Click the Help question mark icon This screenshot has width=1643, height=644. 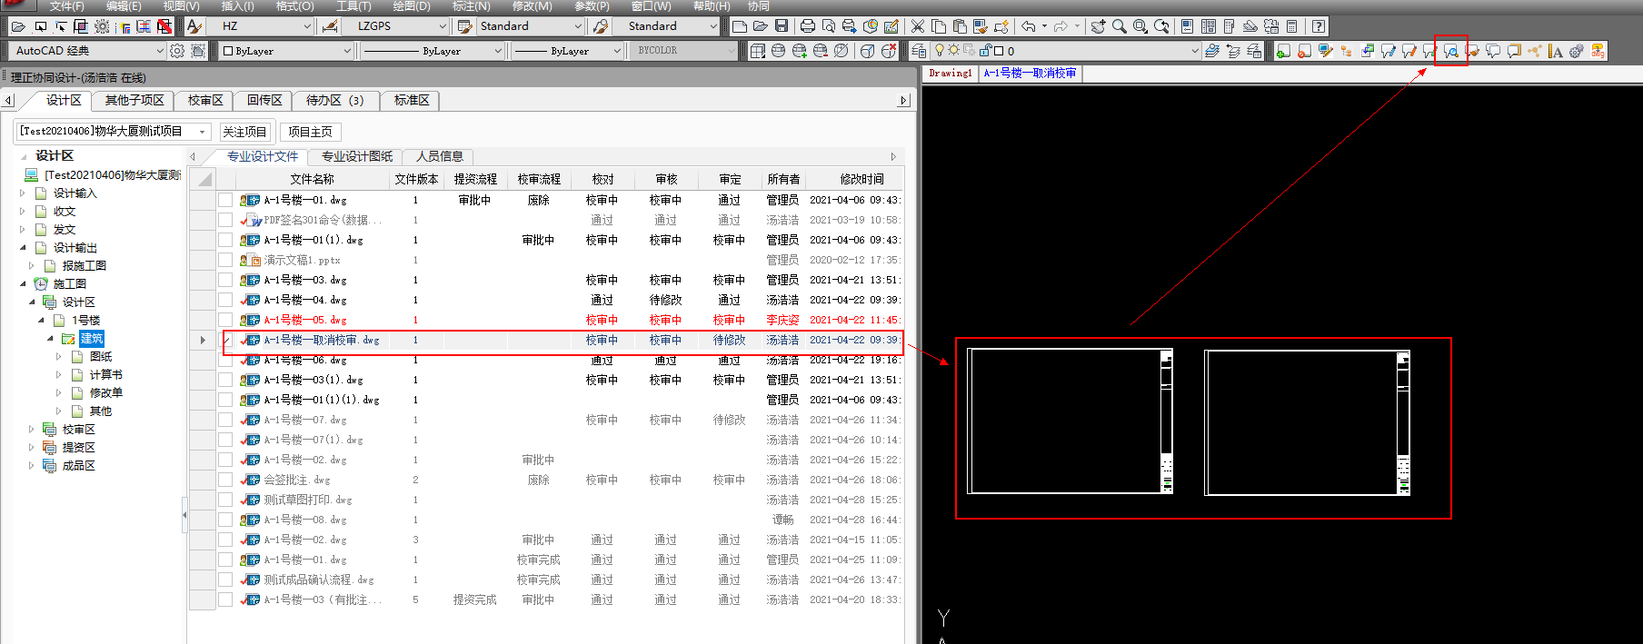(x=1319, y=26)
